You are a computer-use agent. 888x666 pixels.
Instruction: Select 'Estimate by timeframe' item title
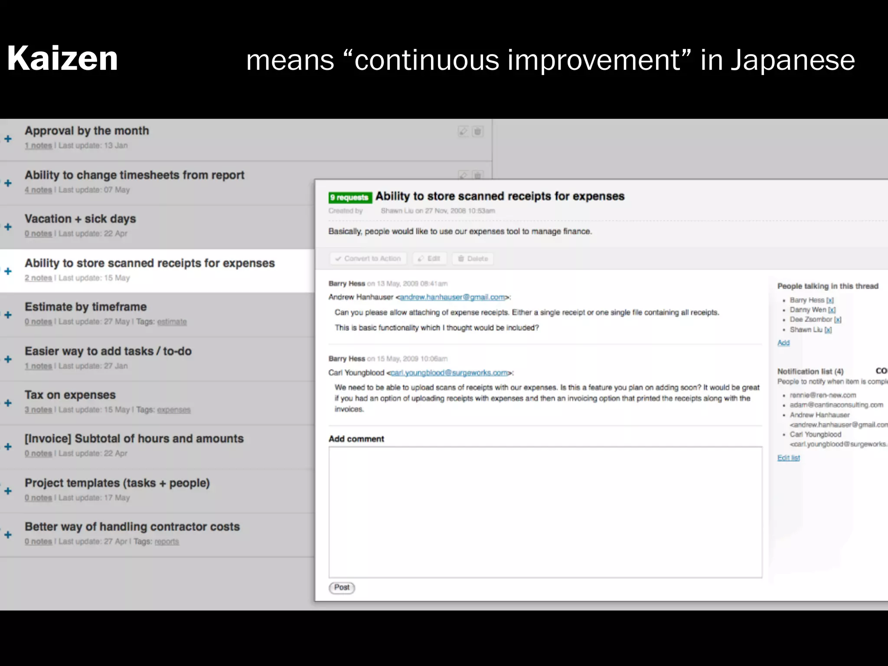point(85,307)
